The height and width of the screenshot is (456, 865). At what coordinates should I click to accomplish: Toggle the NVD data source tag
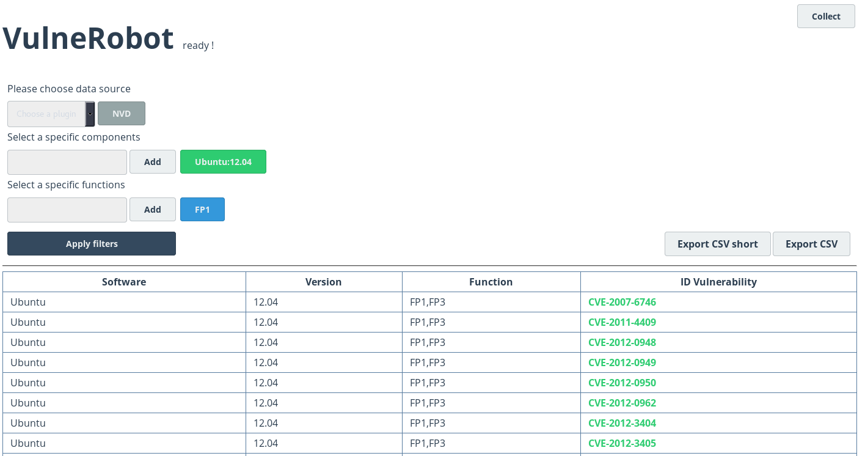122,114
